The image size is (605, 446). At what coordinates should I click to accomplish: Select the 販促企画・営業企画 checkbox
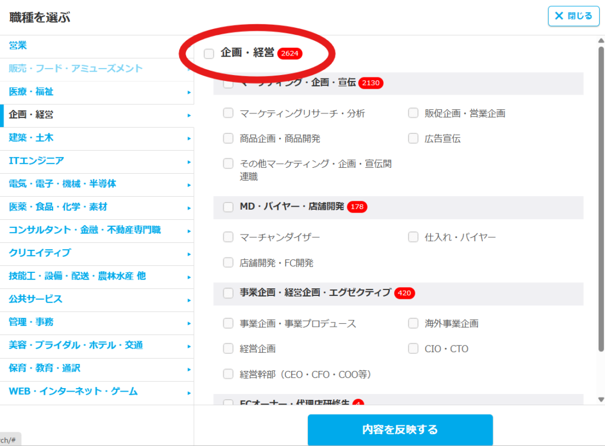[x=413, y=113]
